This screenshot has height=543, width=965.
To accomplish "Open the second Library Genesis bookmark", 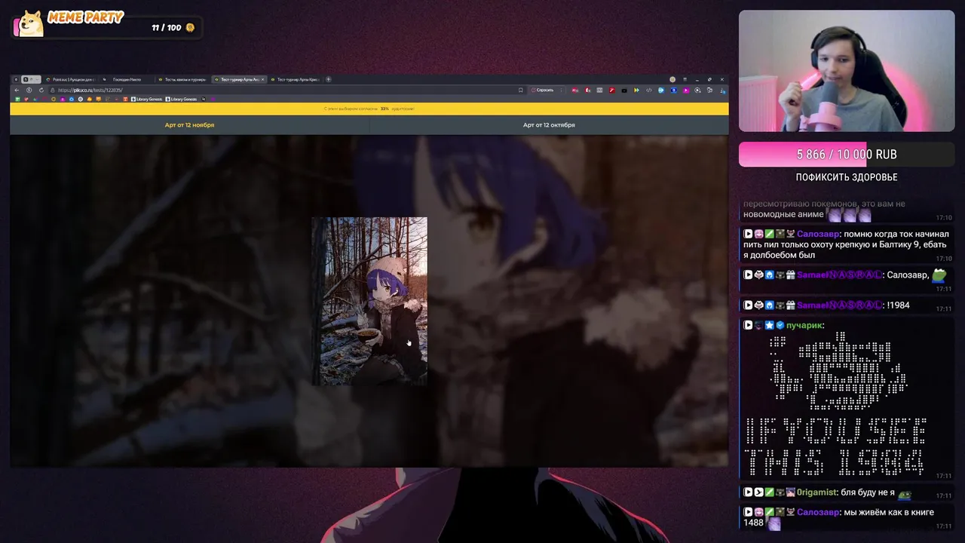I will pos(182,99).
